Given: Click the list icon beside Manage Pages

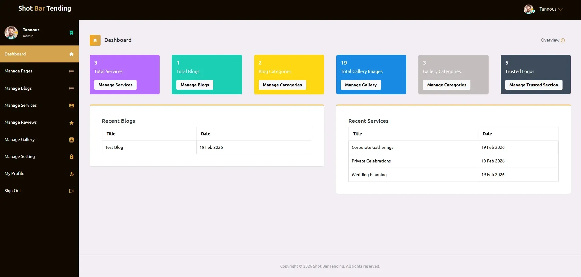Looking at the screenshot, I should pos(71,72).
